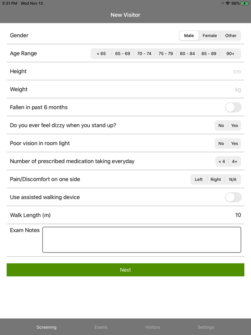The width and height of the screenshot is (251, 335).
Task: Click into the Exam Notes text box
Action: point(142,240)
